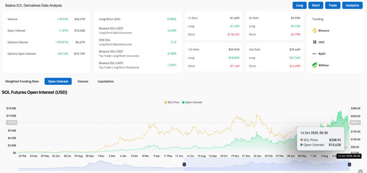Open the Analytics button
The width and height of the screenshot is (367, 173).
tap(353, 5)
